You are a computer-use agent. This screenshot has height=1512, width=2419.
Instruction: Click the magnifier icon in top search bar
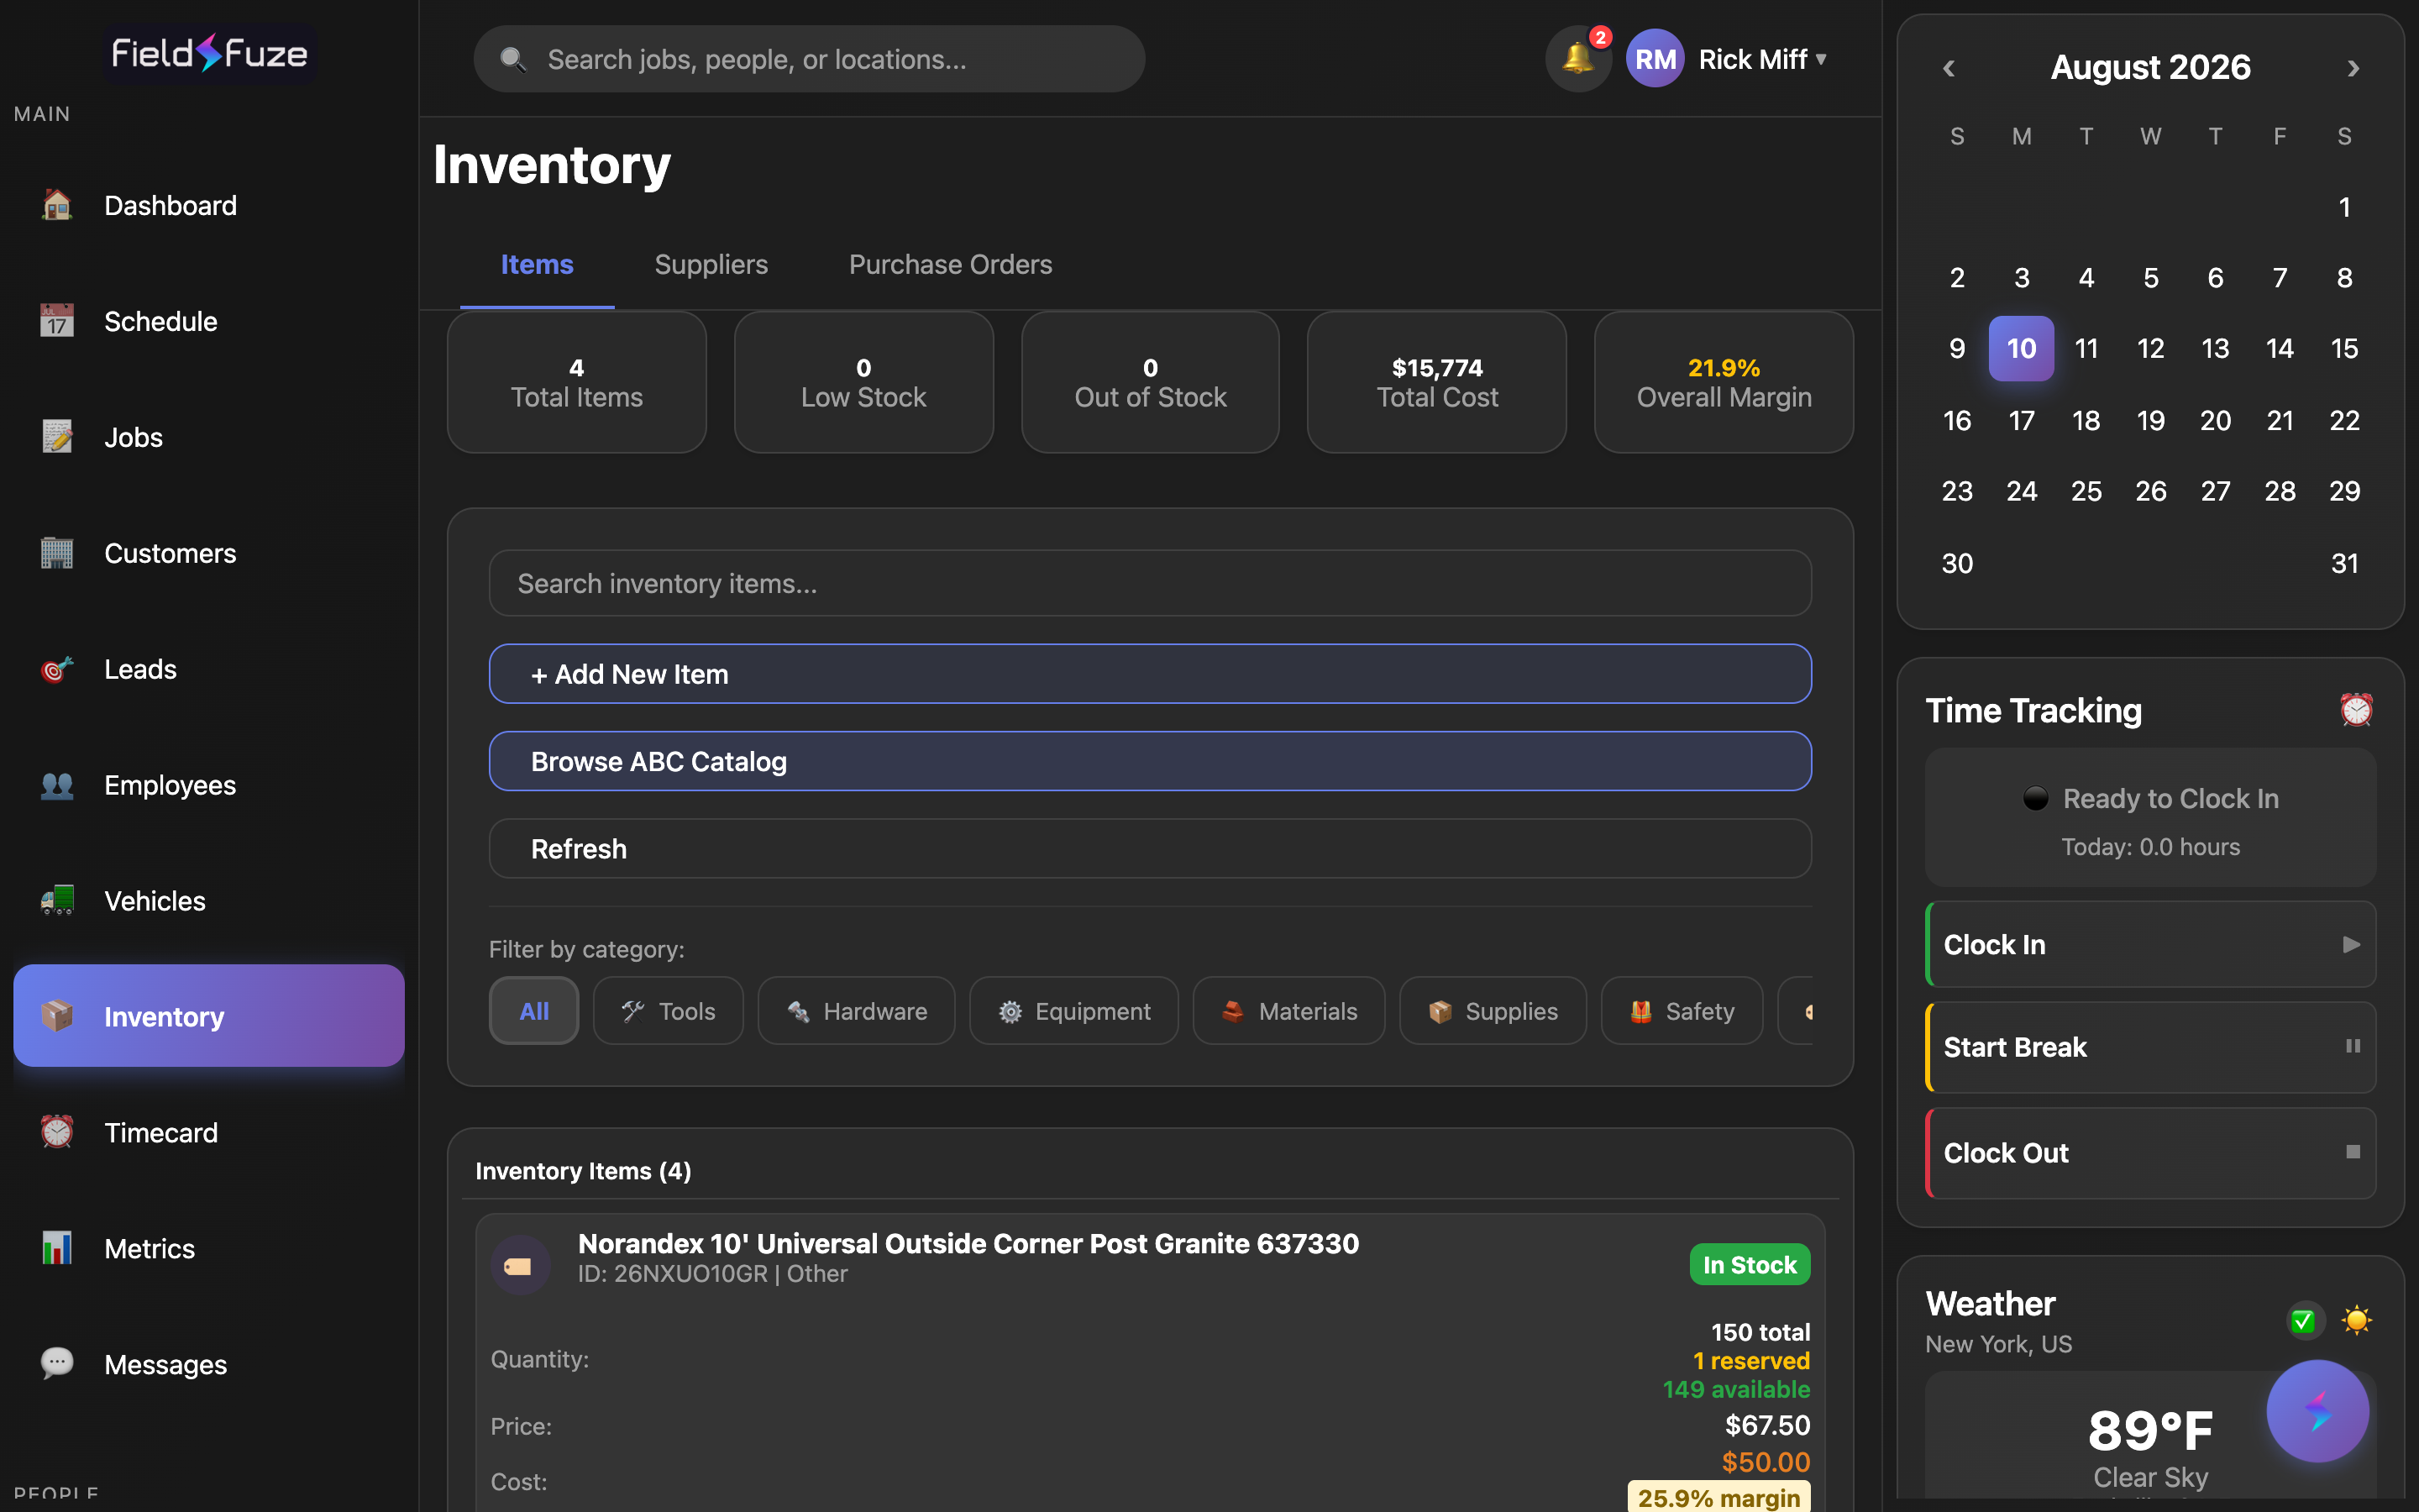point(513,60)
